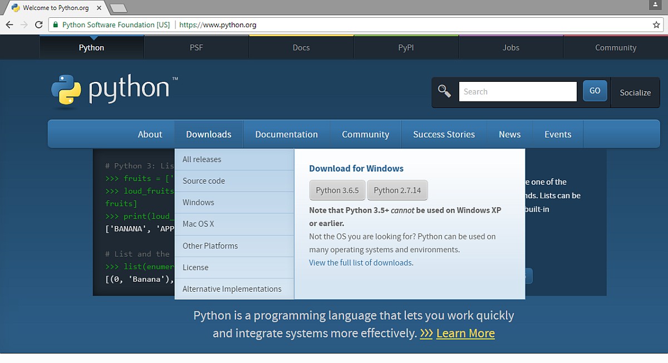The width and height of the screenshot is (668, 363).
Task: Click the Python Software Foundation [US] certificate label
Action: 116,24
